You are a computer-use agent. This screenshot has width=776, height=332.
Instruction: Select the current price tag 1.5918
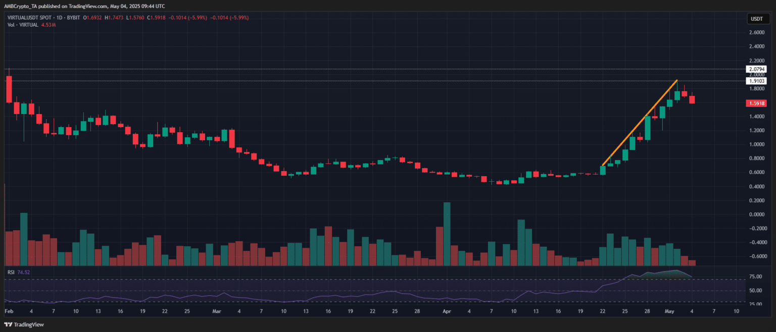pos(756,103)
